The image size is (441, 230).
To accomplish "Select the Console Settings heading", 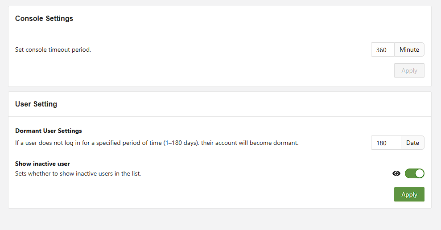I will point(44,19).
